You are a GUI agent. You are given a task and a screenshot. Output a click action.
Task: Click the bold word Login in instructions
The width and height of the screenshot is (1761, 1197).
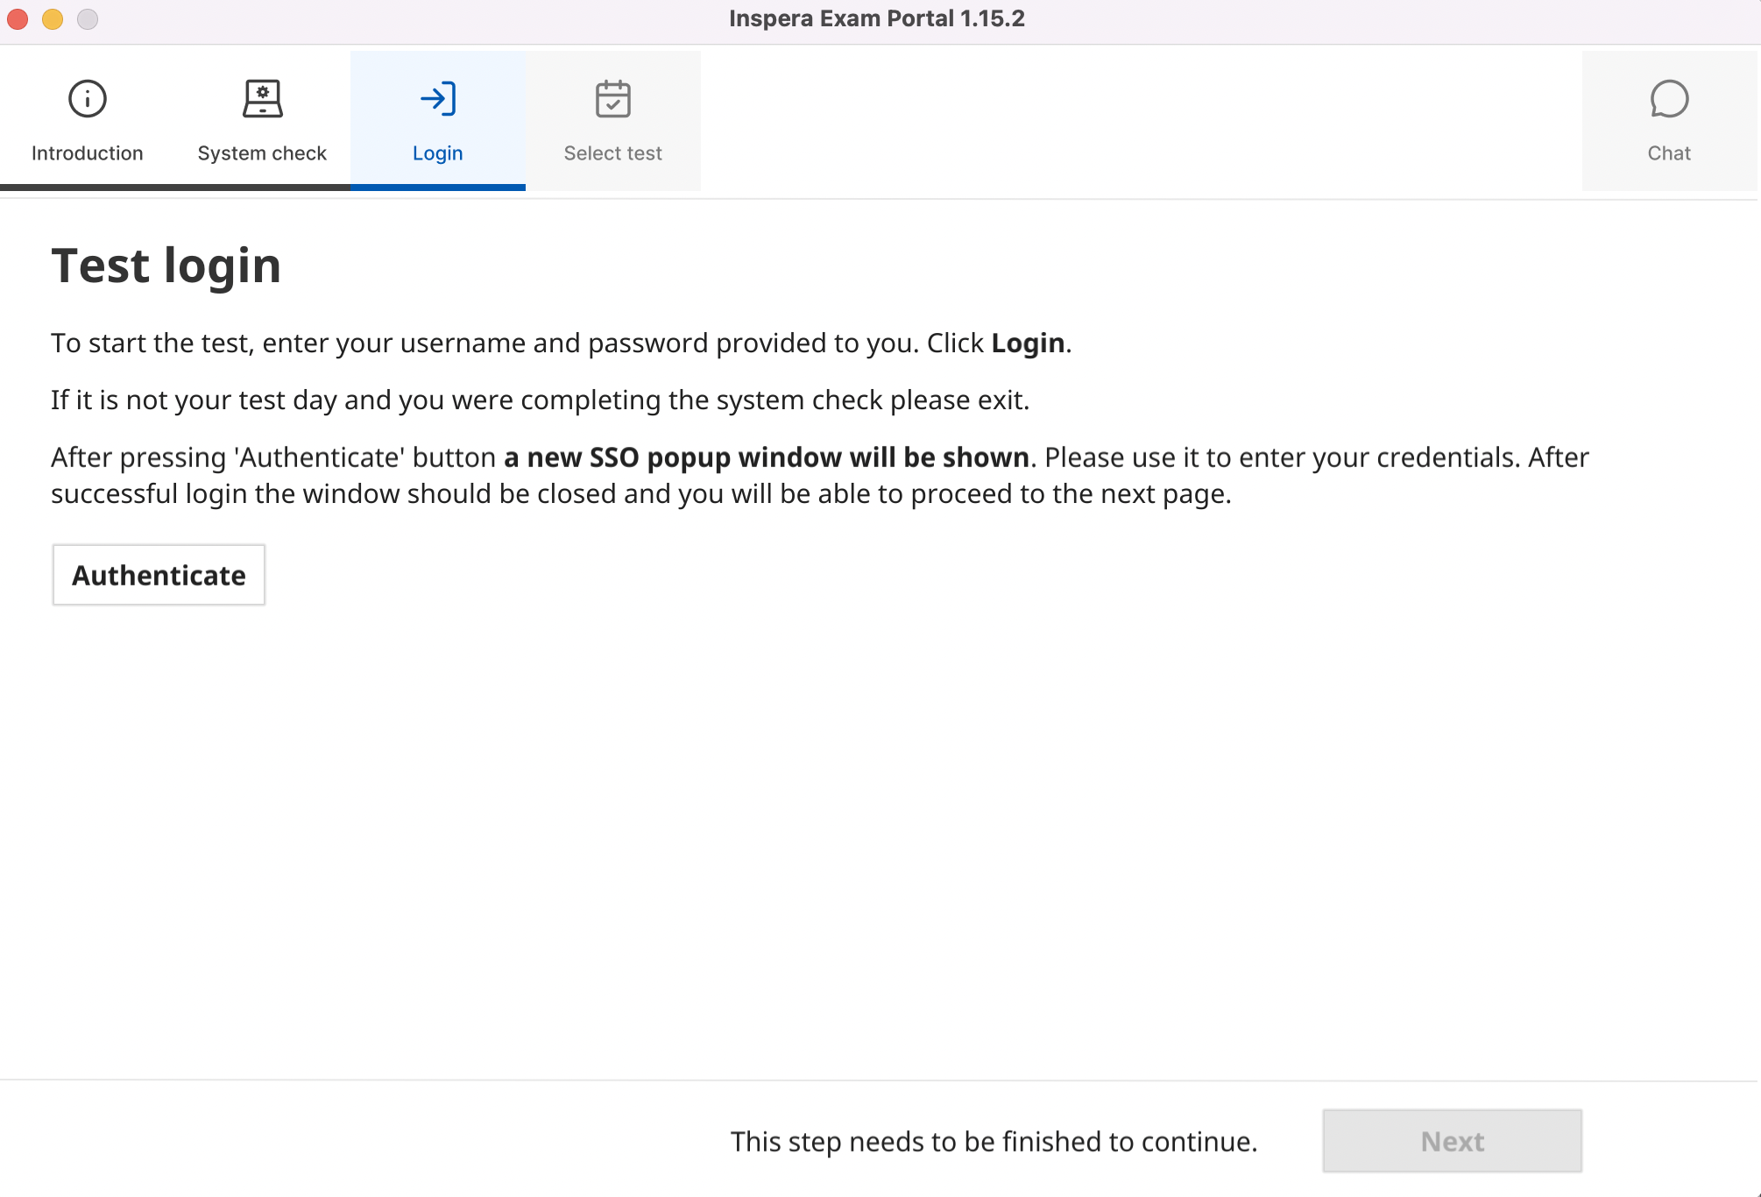point(1028,343)
